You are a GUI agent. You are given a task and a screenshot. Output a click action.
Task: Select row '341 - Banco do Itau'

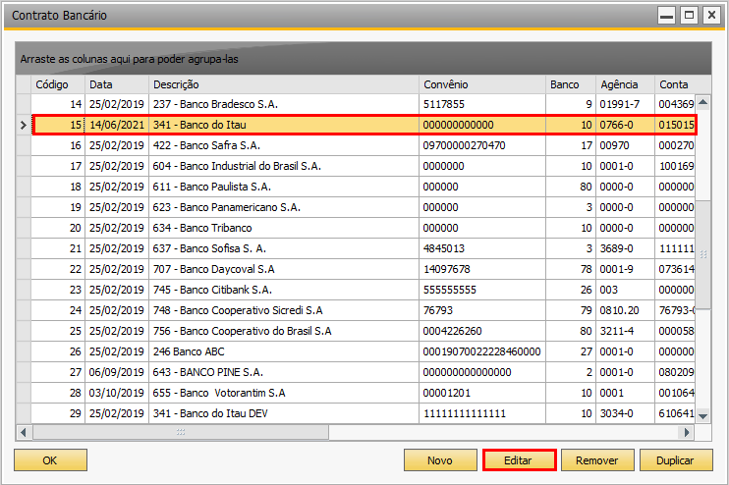(364, 125)
